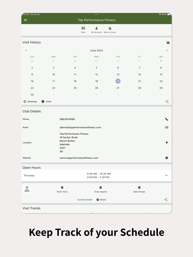Screen dimensions: 193x257
Task: Click the Top Performance Fitness title
Action: tap(96, 20)
